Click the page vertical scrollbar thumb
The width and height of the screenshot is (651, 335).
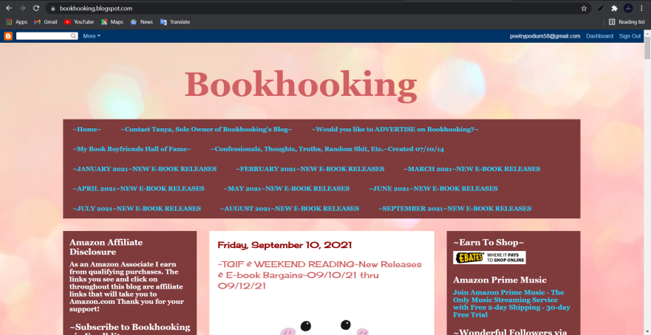[647, 49]
